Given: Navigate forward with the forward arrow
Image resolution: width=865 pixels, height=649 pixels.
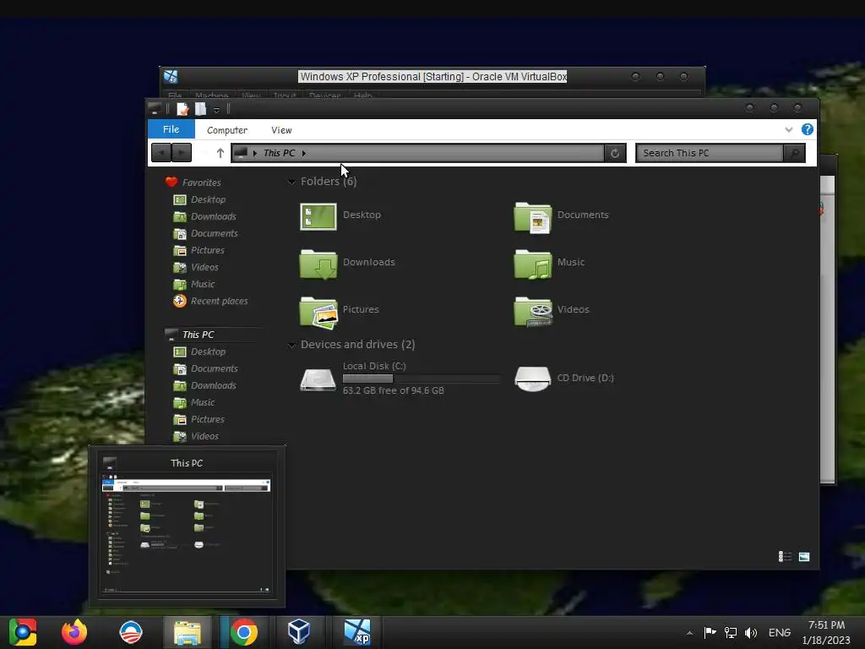Looking at the screenshot, I should click(x=182, y=153).
